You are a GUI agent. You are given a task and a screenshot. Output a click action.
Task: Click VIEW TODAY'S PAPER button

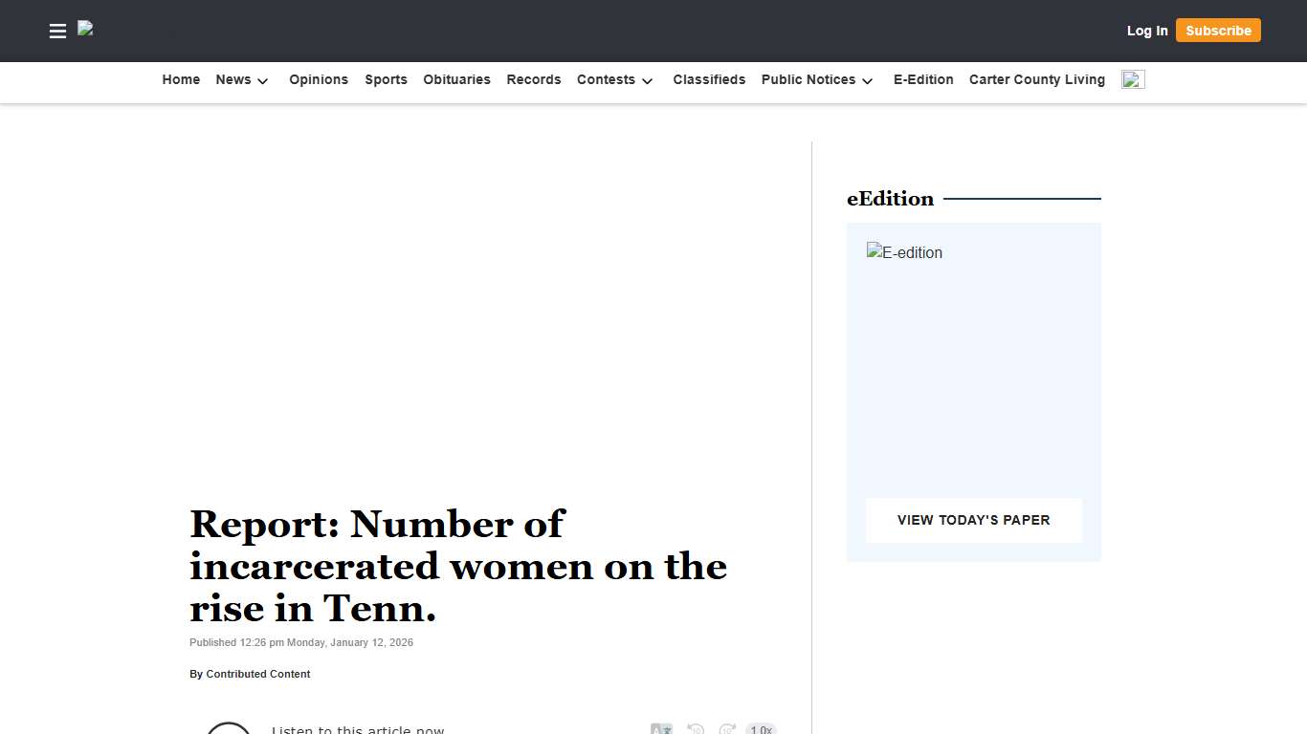click(x=973, y=520)
